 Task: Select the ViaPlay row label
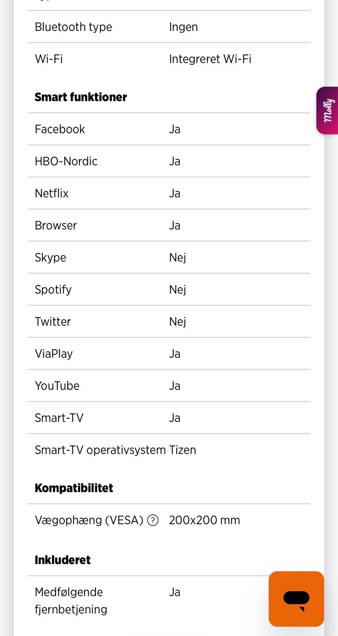(x=54, y=354)
